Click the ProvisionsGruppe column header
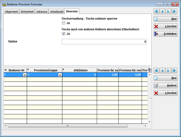The width and height of the screenshot is (181, 137). [x=44, y=70]
